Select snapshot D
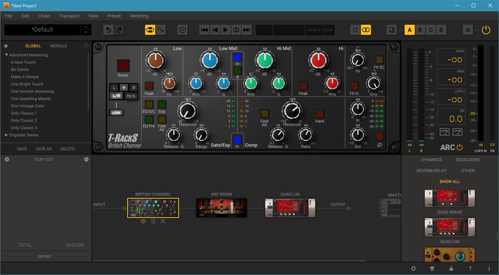Viewport: 499px width, 275px height. click(x=441, y=30)
